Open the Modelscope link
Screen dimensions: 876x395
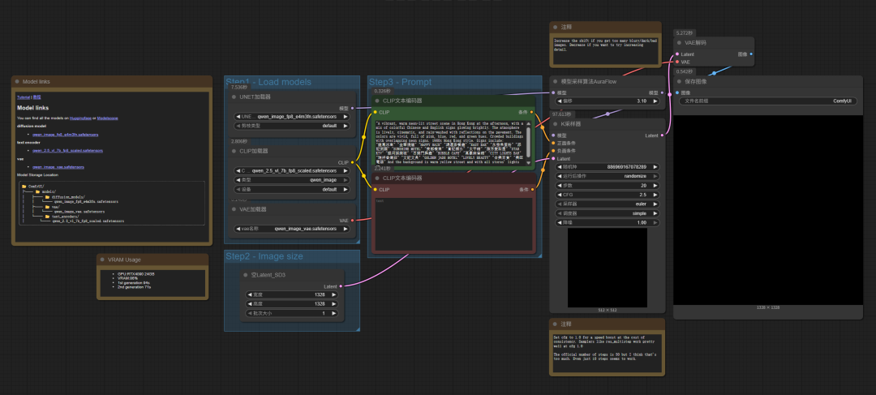tap(108, 118)
